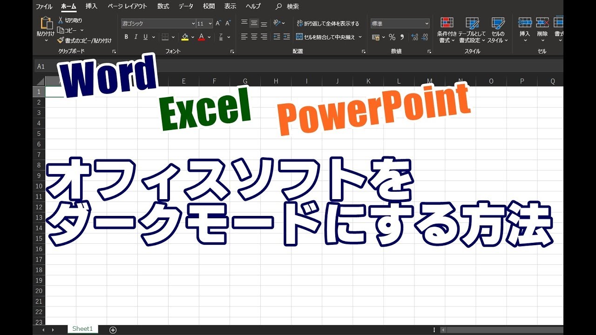Align text to top of cell
The image size is (596, 335).
[244, 23]
